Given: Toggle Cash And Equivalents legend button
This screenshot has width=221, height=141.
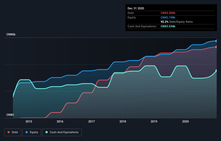Looking at the screenshot, I should 62,132.
